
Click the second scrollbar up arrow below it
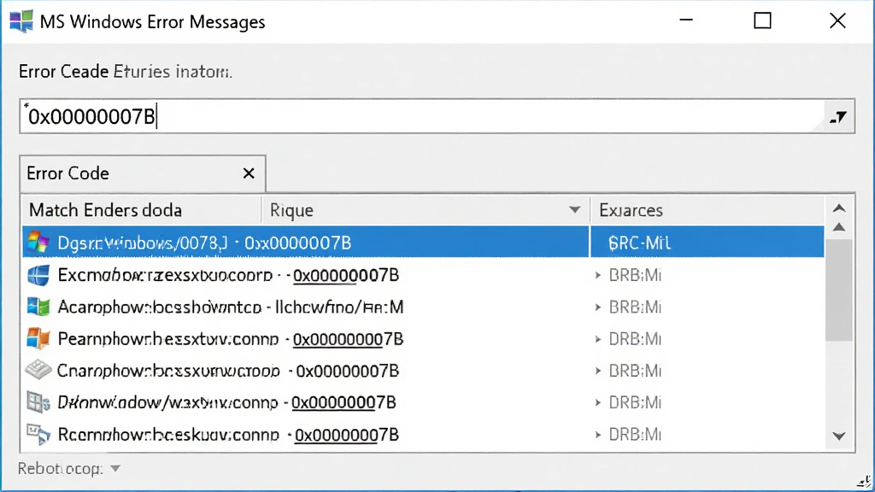(839, 227)
